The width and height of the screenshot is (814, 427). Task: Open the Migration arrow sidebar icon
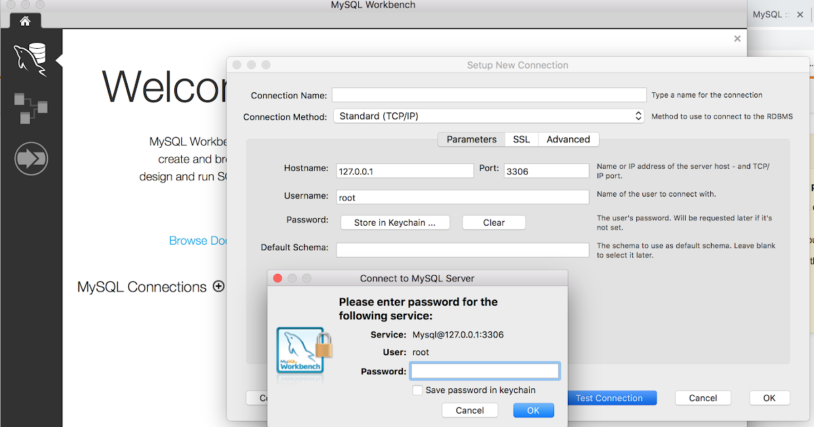tap(31, 159)
